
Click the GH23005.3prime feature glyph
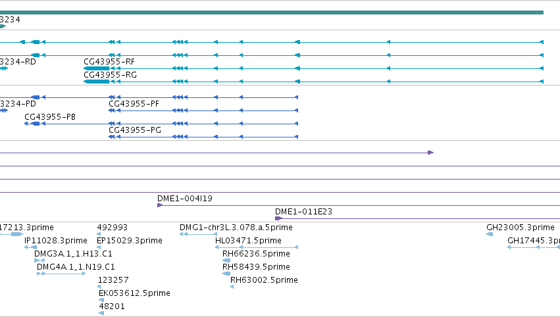tap(490, 234)
